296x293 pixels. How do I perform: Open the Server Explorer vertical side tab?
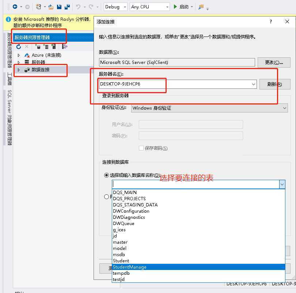(10, 50)
